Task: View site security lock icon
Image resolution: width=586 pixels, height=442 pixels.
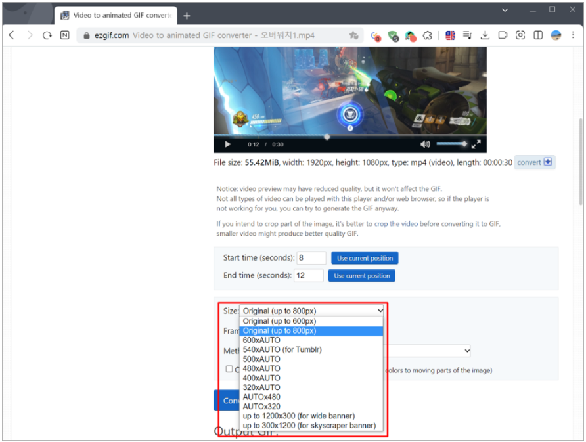Action: (86, 35)
